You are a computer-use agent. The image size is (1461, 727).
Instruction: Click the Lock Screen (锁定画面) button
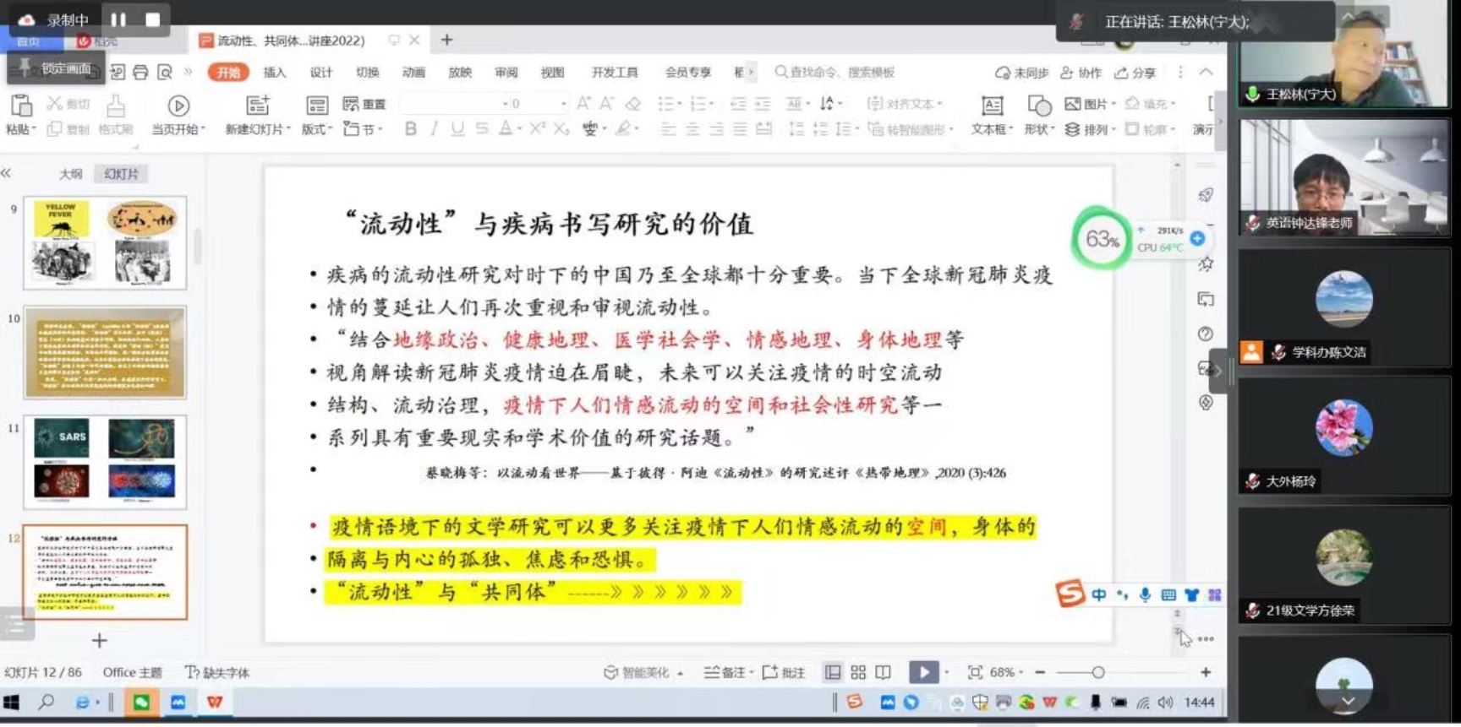[56, 68]
